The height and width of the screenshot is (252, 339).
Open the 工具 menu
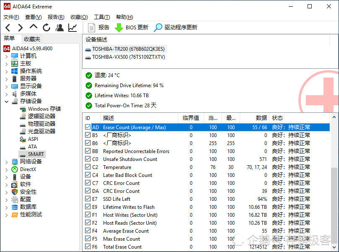102,17
